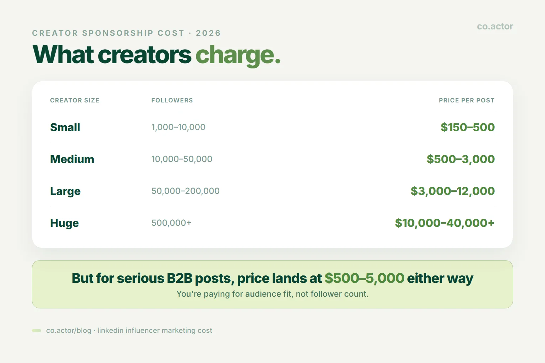Select the PRICE PER POST column header
This screenshot has width=545, height=363.
tap(467, 100)
